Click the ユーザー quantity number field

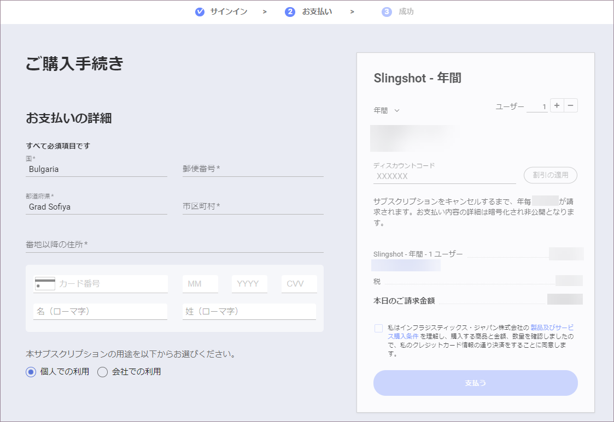pos(537,106)
